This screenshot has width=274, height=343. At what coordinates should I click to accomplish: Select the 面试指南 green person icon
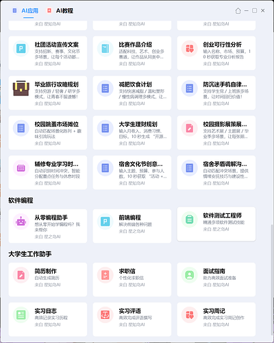coord(189,275)
